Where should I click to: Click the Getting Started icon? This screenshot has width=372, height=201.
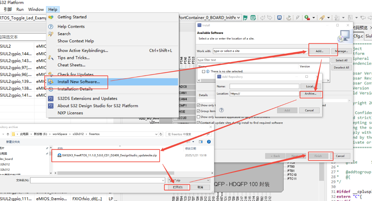click(x=51, y=17)
